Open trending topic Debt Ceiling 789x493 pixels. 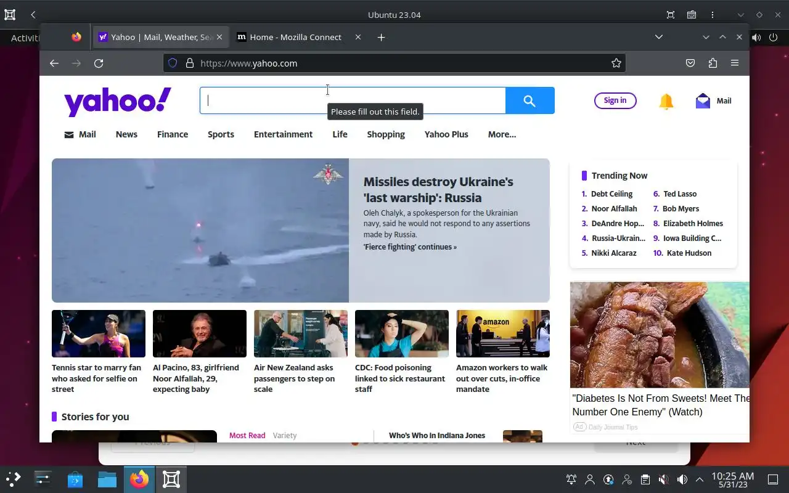click(611, 194)
